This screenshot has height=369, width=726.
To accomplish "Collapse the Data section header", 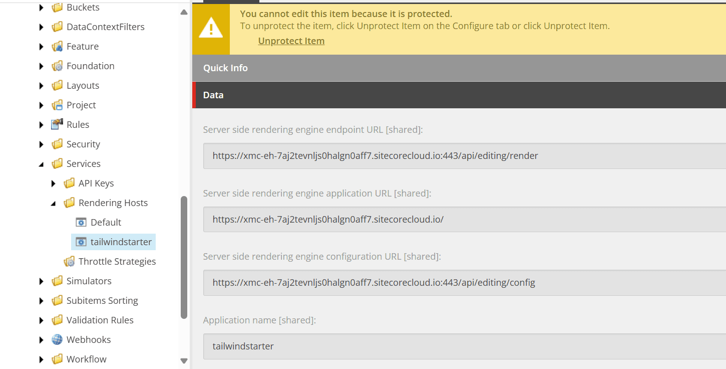I will (213, 95).
